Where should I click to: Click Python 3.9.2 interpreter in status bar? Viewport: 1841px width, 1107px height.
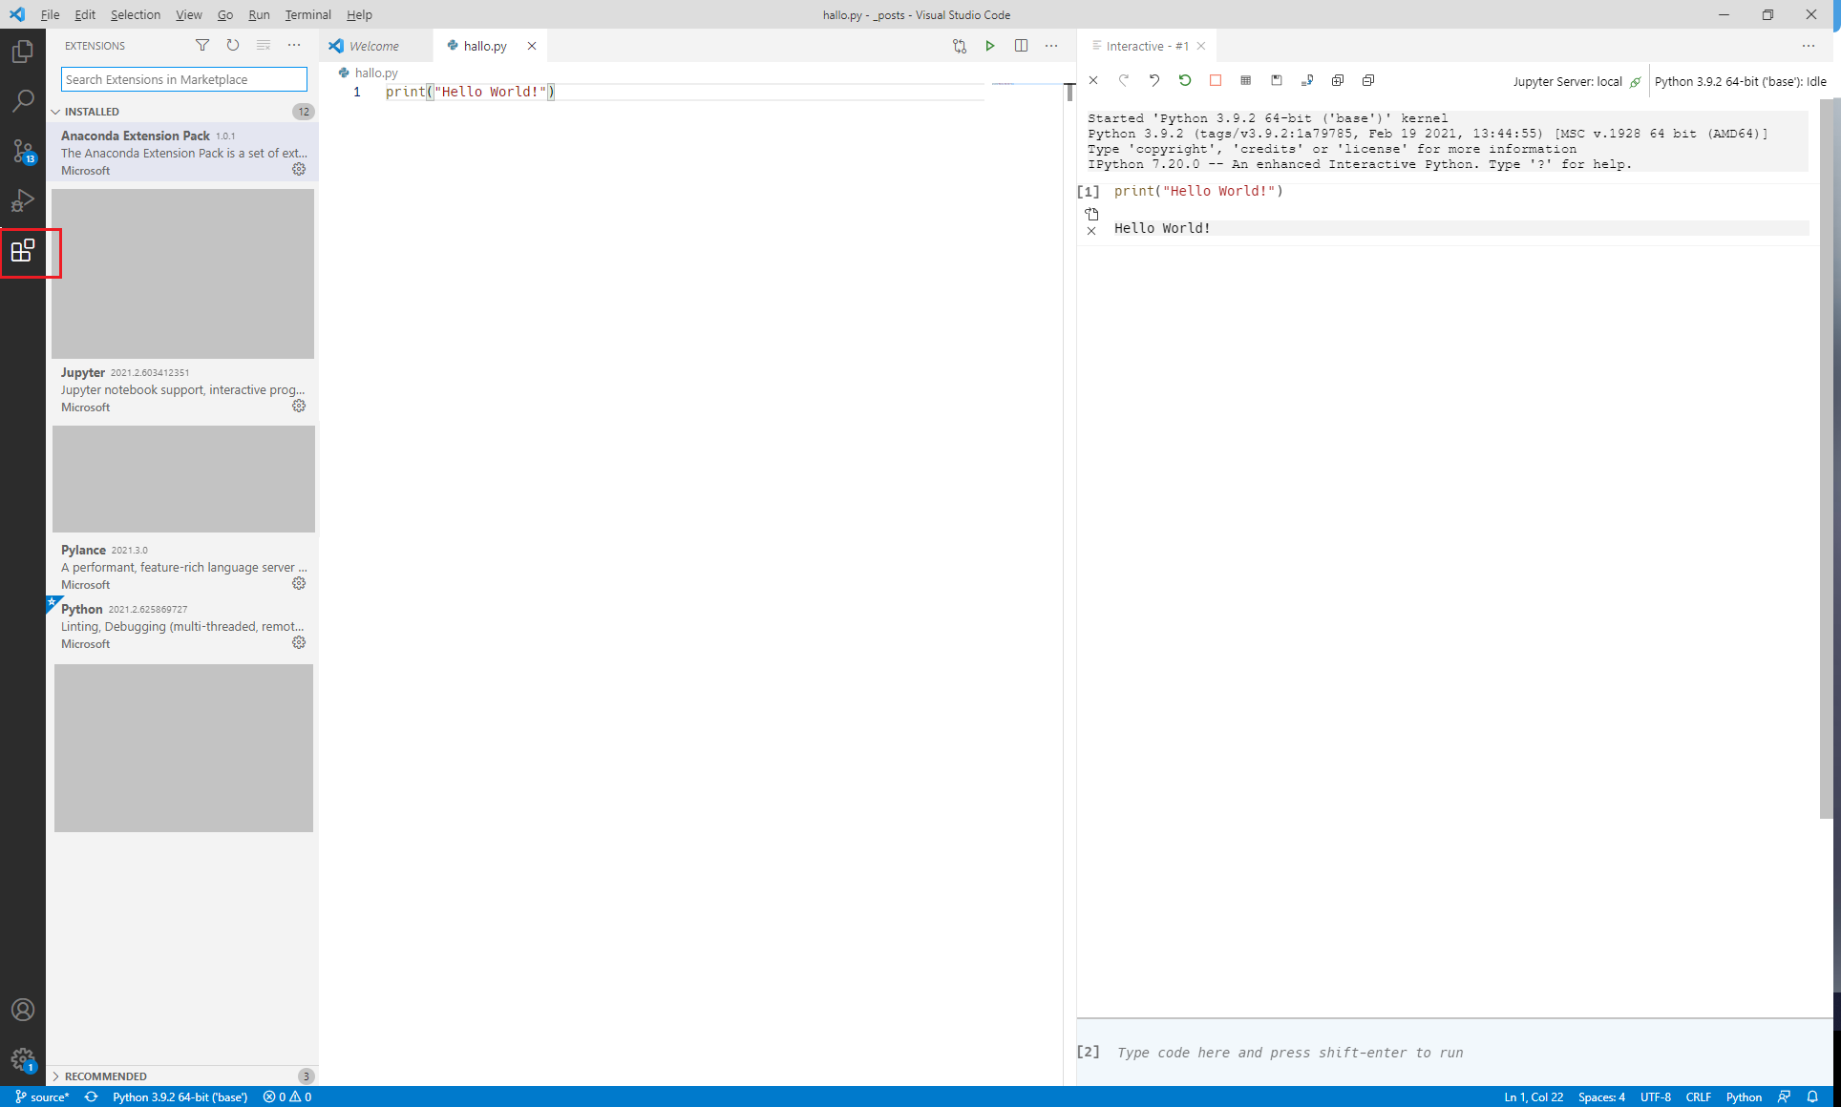[x=180, y=1097]
